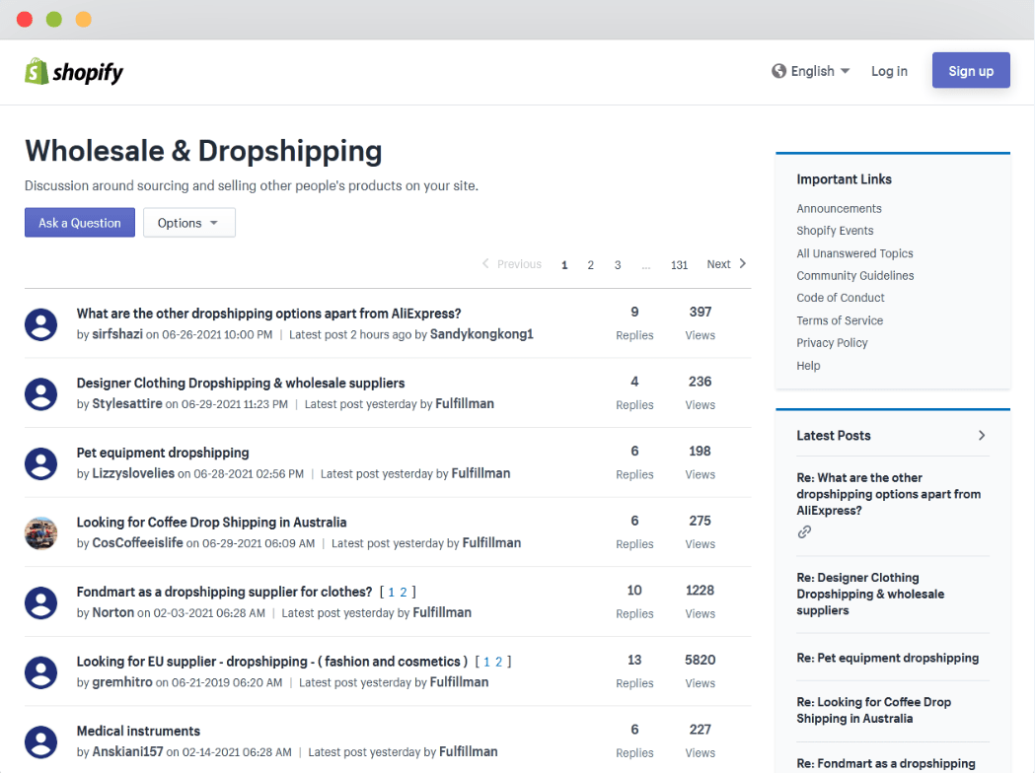Open Designer Clothing Dropshipping topic

(x=241, y=383)
